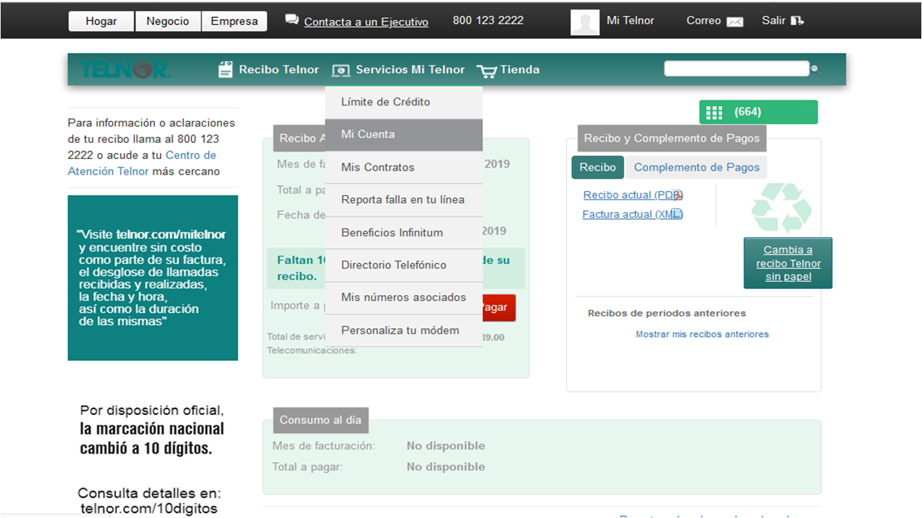The height and width of the screenshot is (518, 922).
Task: Select Reporta falla en tu línea
Action: point(403,200)
